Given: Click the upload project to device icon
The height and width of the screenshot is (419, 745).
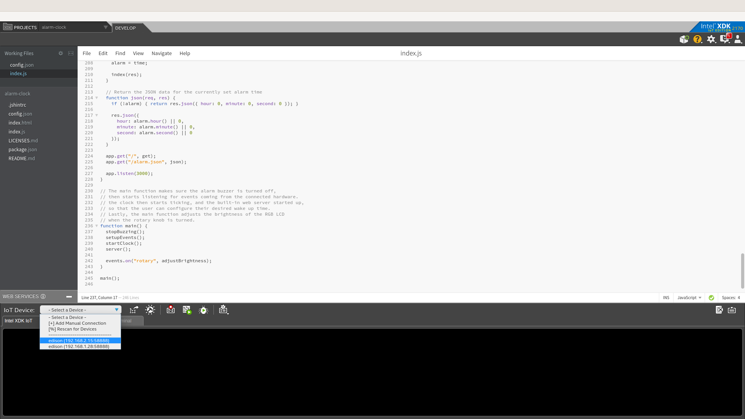Looking at the screenshot, I should coord(134,310).
